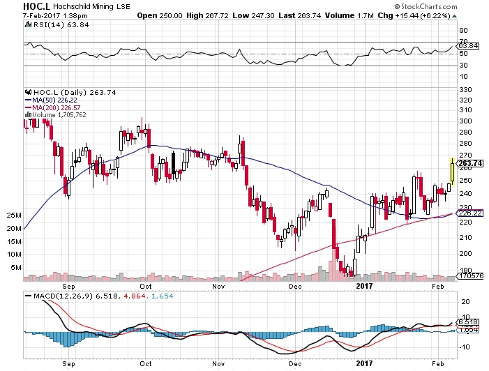The width and height of the screenshot is (489, 371).
Task: Click the Volume 1,705,762 legend text
Action: pyautogui.click(x=59, y=115)
